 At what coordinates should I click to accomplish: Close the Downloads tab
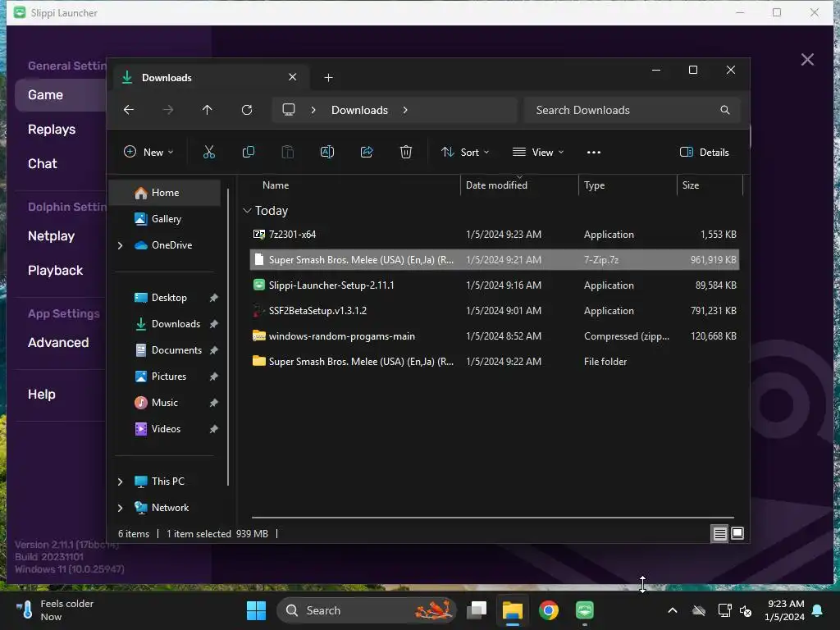click(x=293, y=77)
